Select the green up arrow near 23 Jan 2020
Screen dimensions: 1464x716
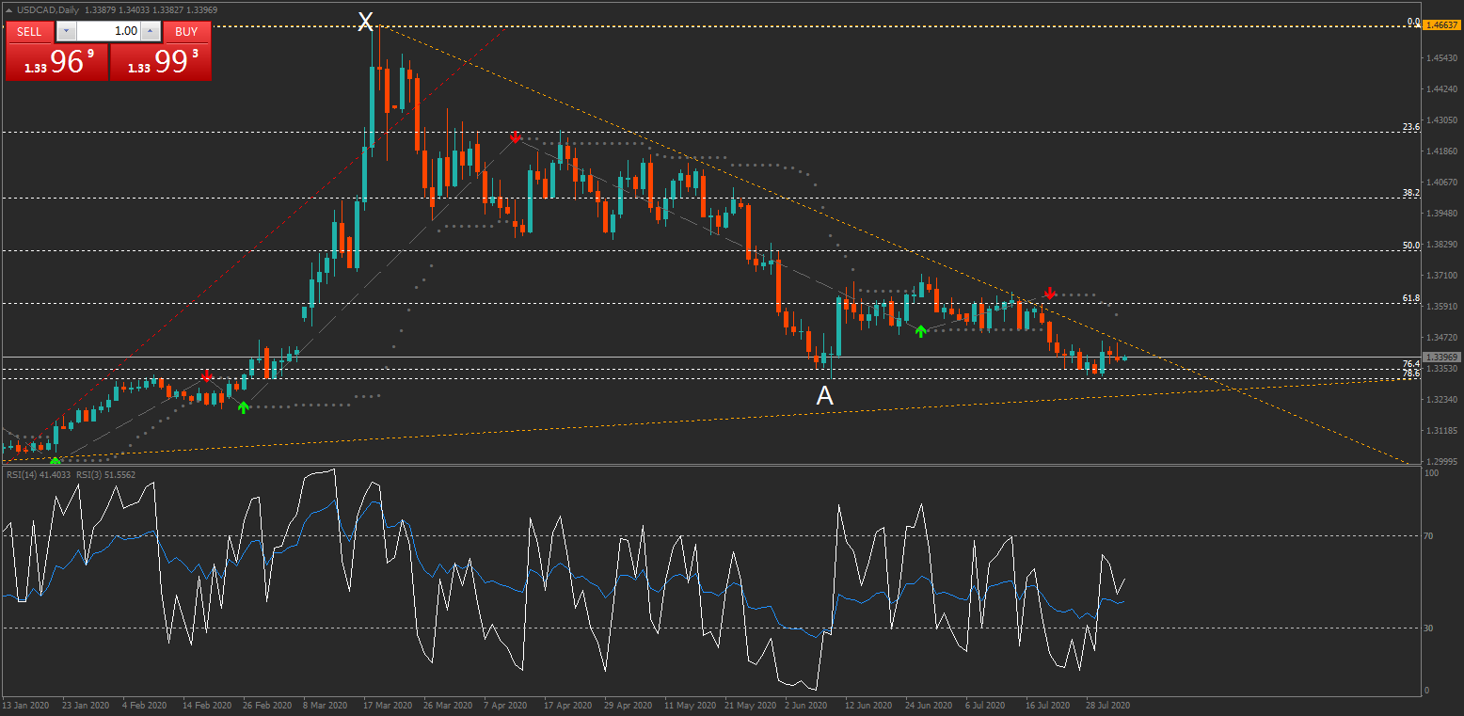coord(55,461)
